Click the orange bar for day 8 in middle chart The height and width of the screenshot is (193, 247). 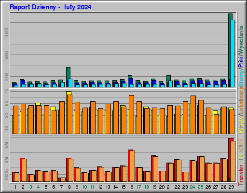pyautogui.click(x=69, y=114)
